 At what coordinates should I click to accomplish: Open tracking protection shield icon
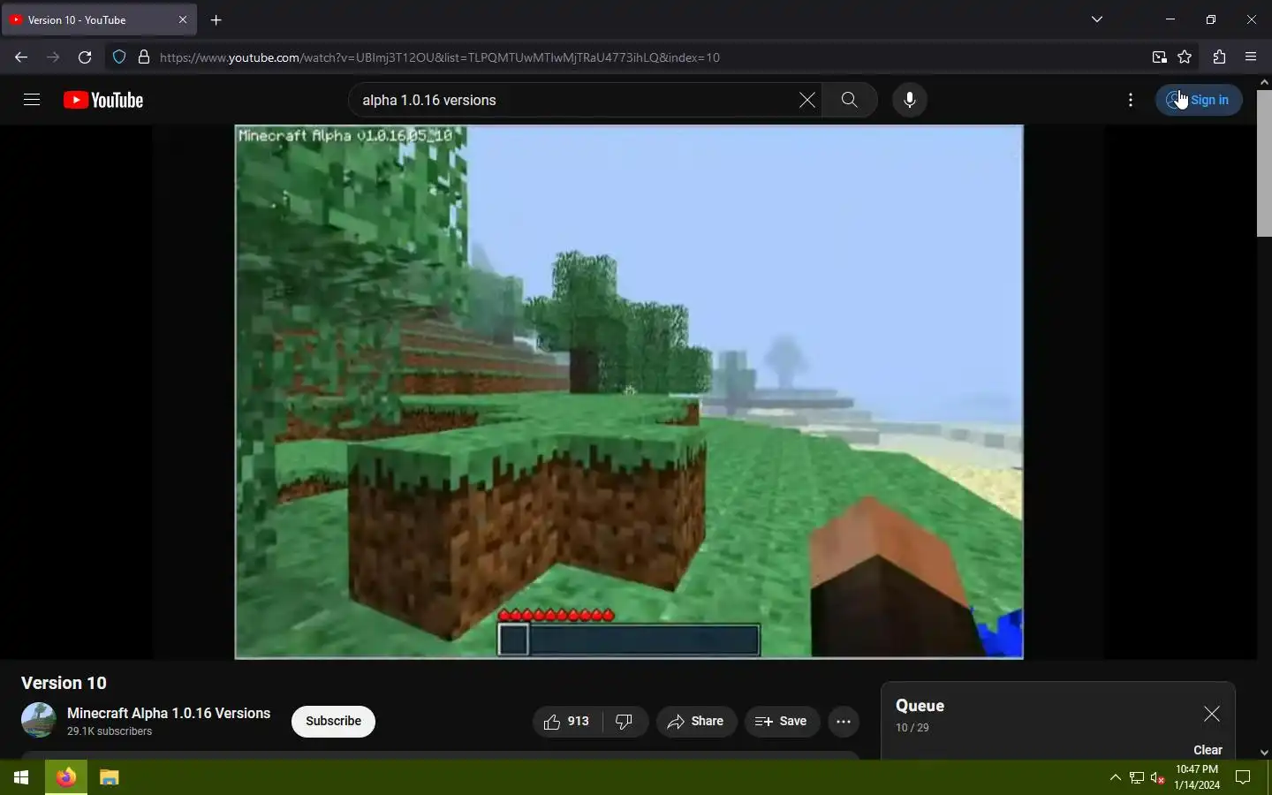pos(119,57)
